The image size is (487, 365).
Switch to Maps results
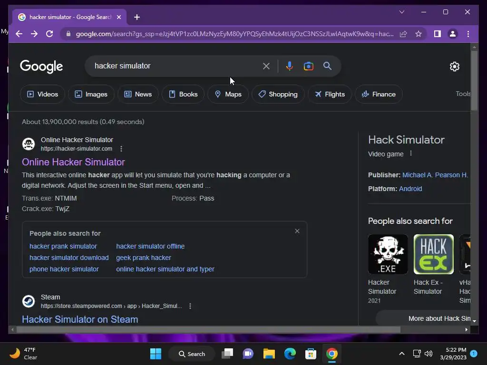tap(228, 94)
